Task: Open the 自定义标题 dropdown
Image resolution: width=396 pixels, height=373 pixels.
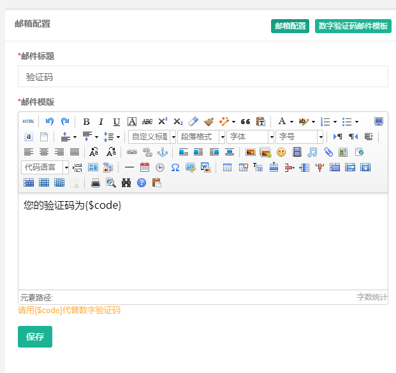Action: [152, 137]
